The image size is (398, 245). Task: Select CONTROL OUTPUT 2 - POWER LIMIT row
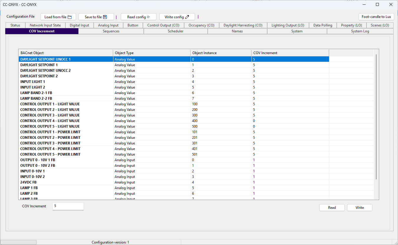(x=174, y=138)
